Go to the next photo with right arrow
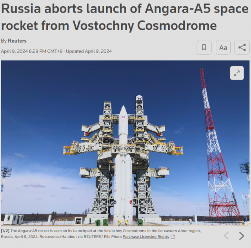Screen dimensions: 251x248 [242, 236]
